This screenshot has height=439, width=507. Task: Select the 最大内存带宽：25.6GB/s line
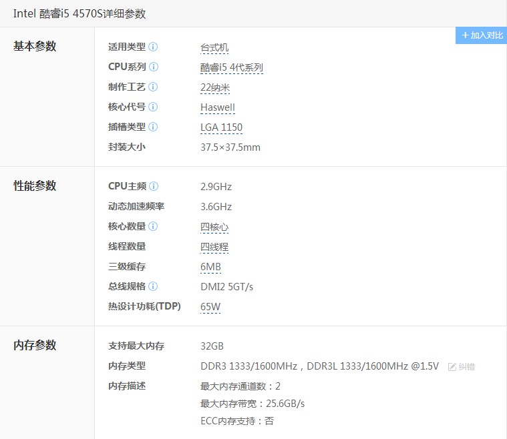point(252,404)
